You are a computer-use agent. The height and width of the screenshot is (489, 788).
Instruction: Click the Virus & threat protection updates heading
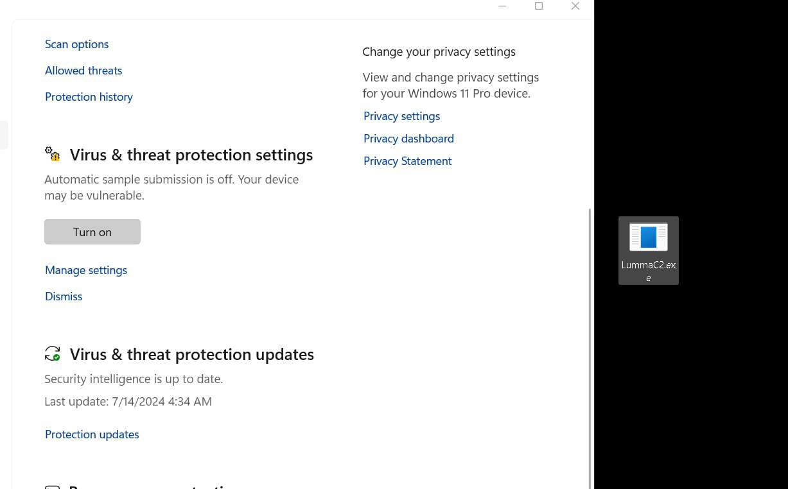192,354
